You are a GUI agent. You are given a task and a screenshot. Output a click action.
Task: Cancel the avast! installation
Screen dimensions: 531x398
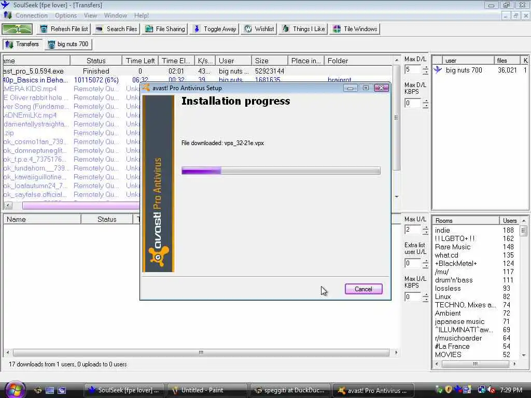[364, 289]
